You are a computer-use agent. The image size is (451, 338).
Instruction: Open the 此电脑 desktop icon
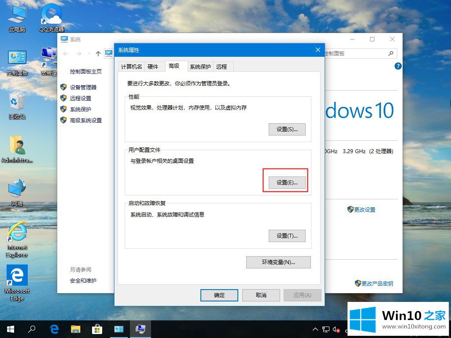(17, 17)
